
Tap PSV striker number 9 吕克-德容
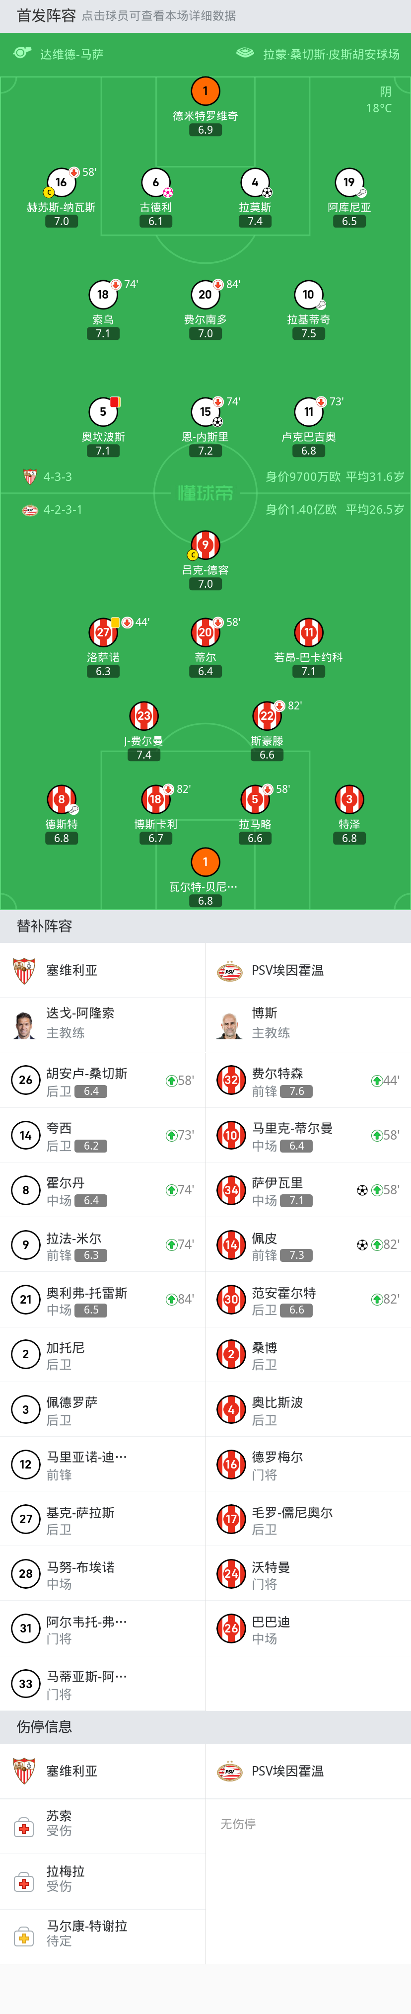205,545
